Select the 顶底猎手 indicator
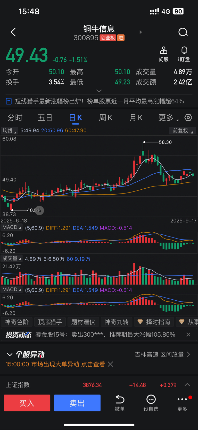 tap(50, 322)
